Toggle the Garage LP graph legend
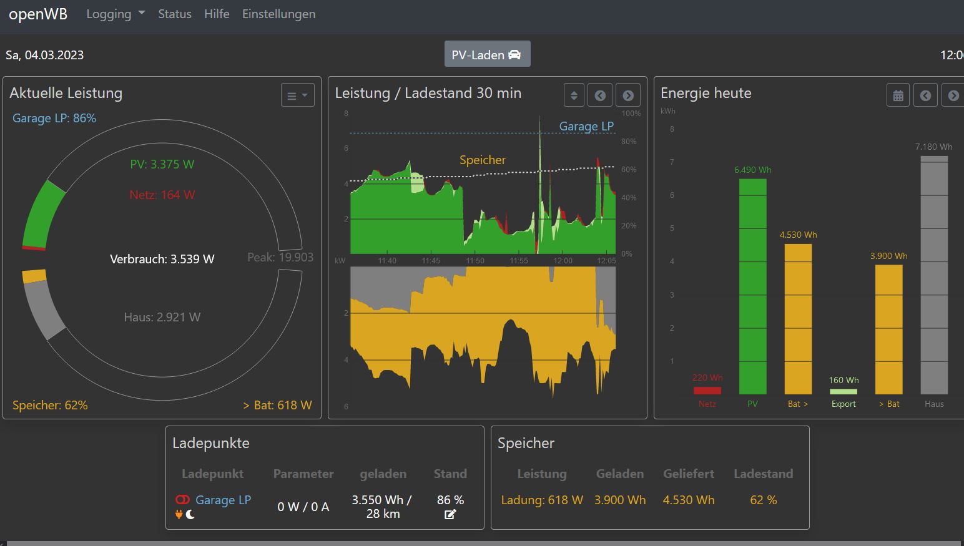 pyautogui.click(x=586, y=127)
